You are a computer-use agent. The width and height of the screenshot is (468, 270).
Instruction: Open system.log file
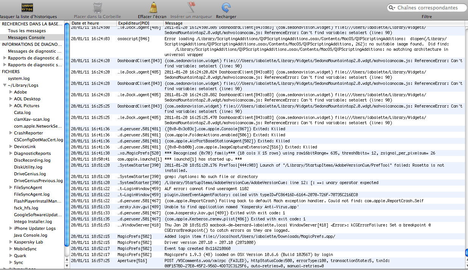pyautogui.click(x=19, y=78)
